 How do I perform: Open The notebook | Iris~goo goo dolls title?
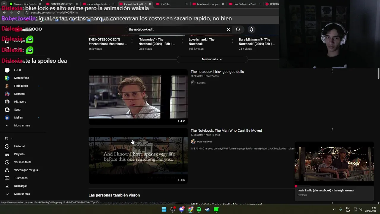point(217,72)
